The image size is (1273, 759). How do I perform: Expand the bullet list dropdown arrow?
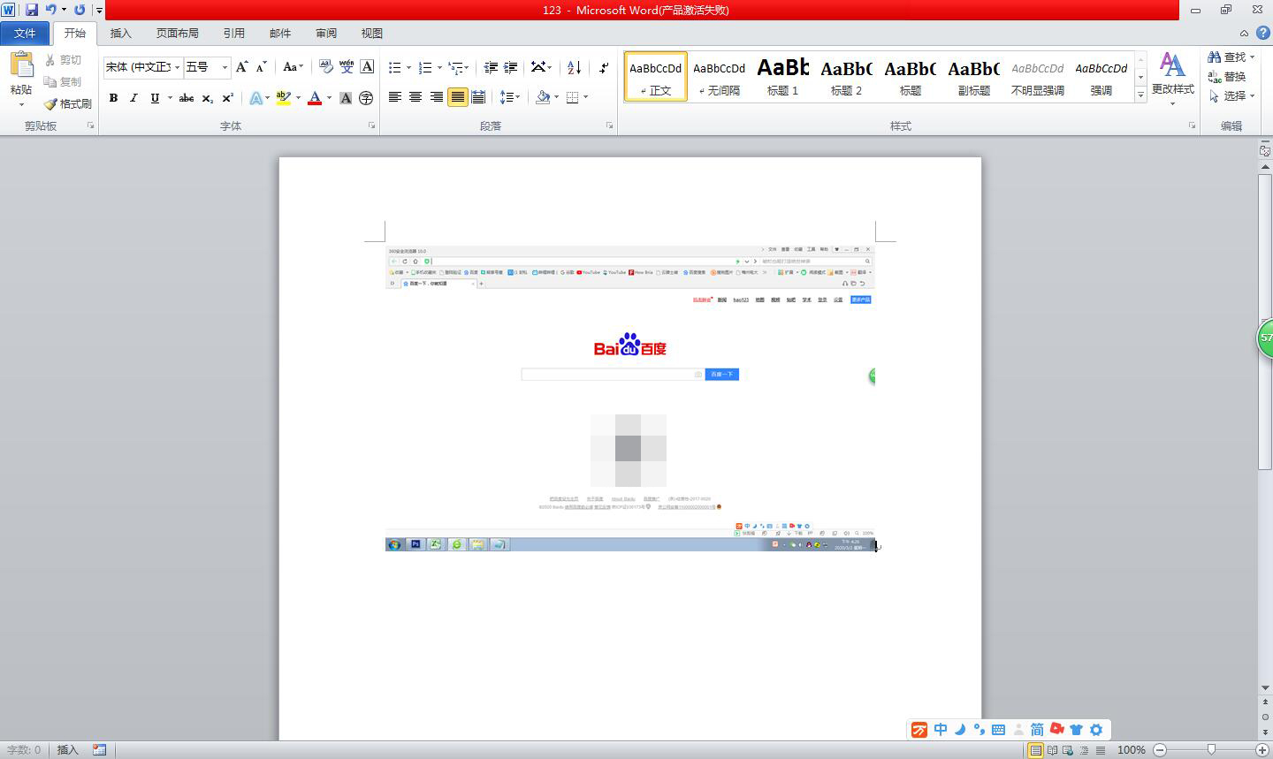(408, 67)
